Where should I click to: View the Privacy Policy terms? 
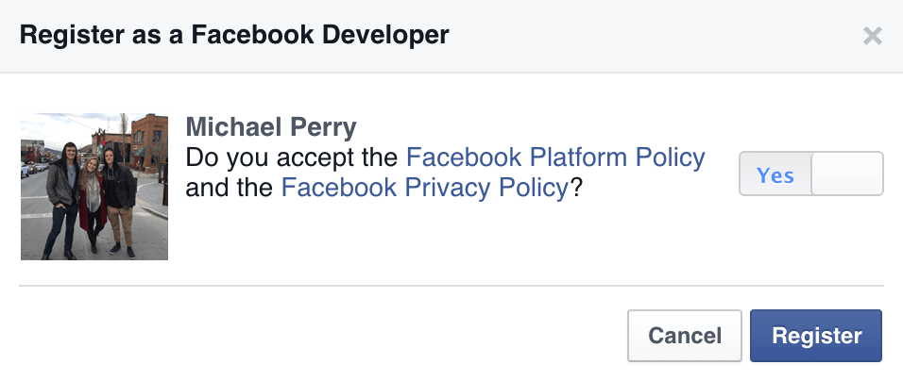pos(425,188)
